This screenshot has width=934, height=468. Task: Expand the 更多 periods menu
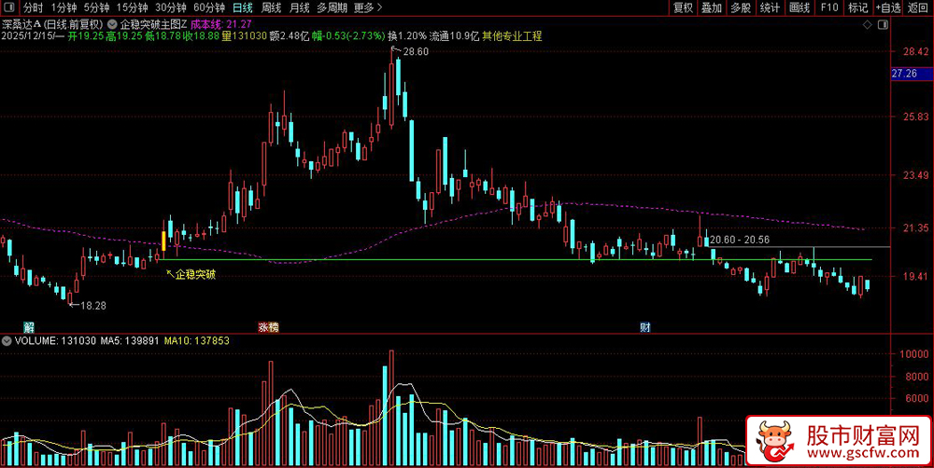367,7
